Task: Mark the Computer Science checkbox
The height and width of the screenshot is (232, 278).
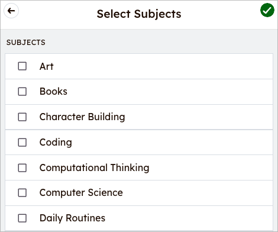Action: pos(22,193)
